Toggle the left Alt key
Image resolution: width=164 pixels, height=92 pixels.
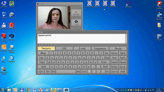53,72
